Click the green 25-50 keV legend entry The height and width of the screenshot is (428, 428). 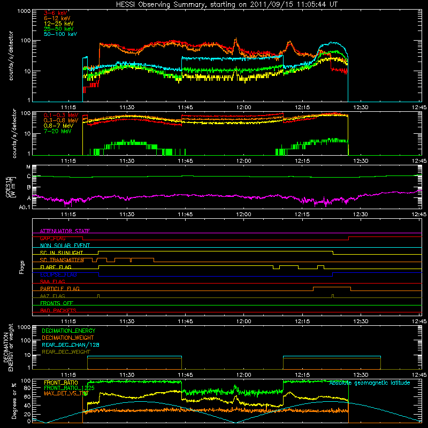click(59, 29)
